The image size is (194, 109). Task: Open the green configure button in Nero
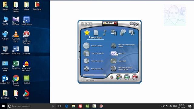coord(127,77)
